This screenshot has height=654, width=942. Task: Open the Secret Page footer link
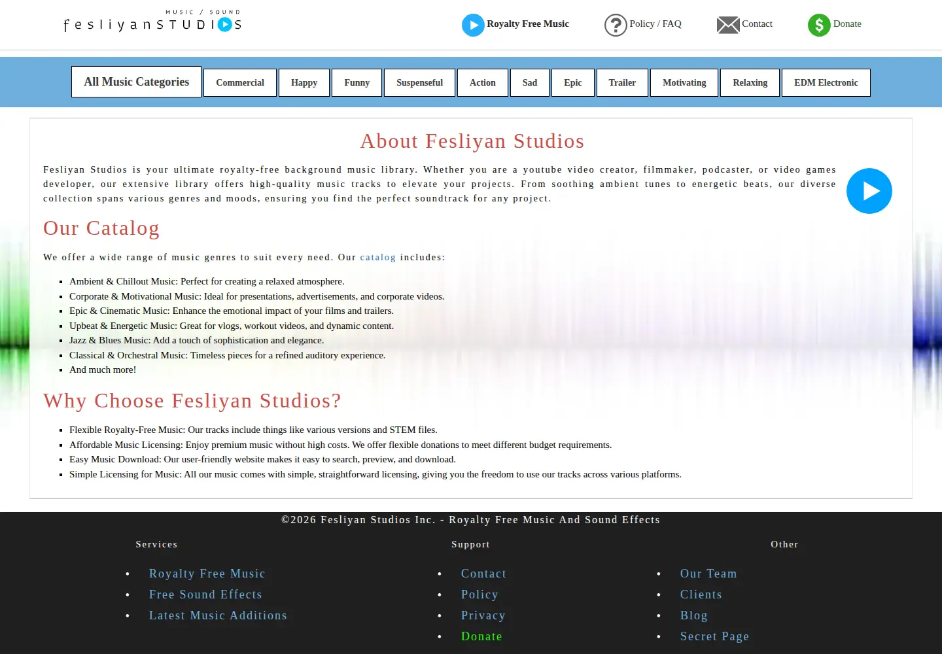pyautogui.click(x=714, y=636)
